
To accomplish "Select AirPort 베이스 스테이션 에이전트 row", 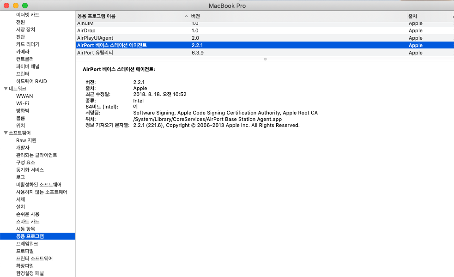I will pos(265,45).
